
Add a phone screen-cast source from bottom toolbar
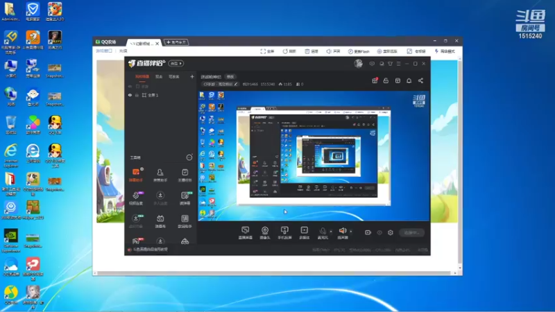coord(284,233)
